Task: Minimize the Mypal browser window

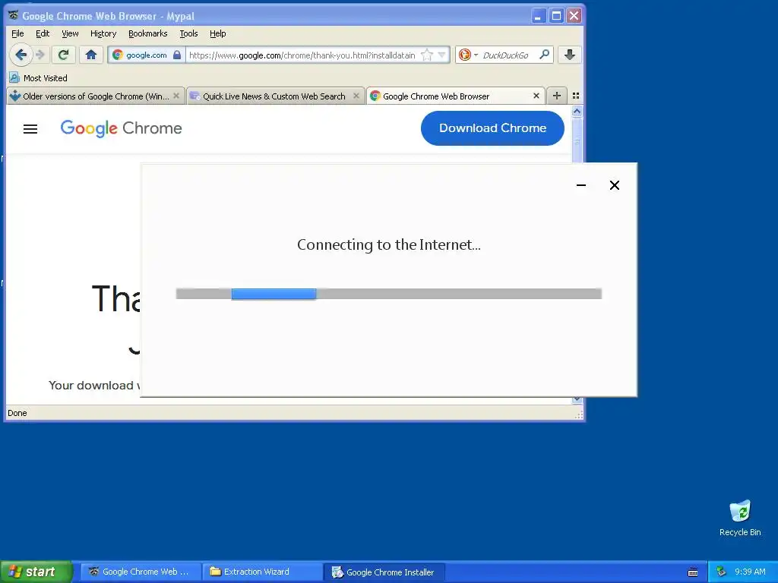Action: tap(539, 16)
